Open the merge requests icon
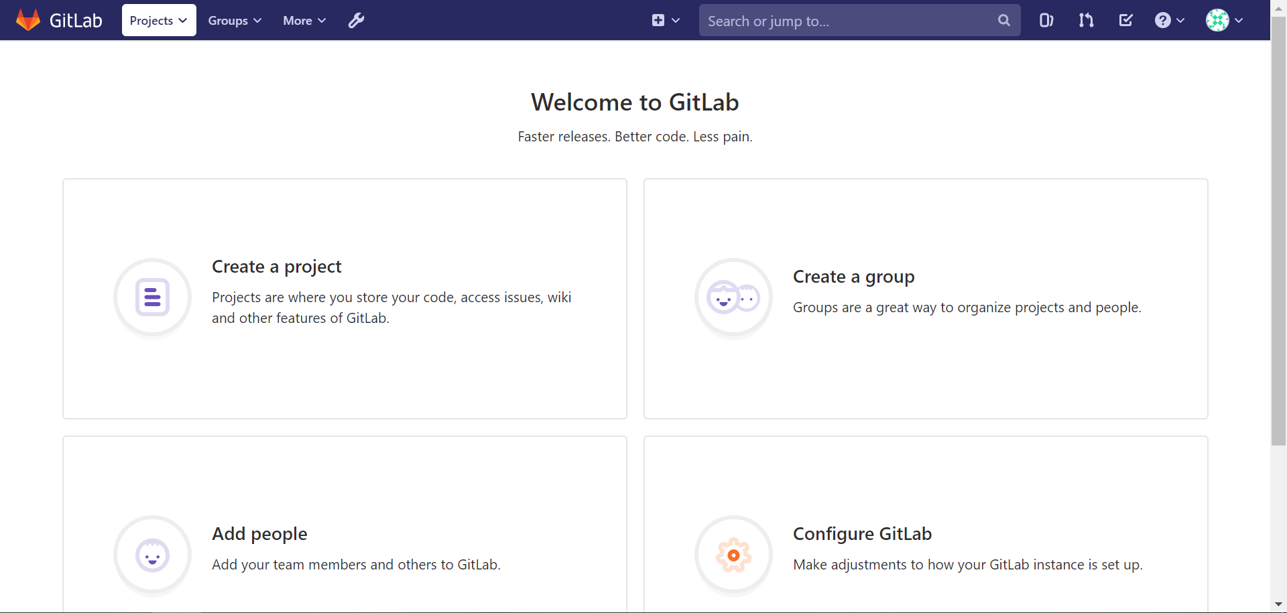The height and width of the screenshot is (613, 1287). coord(1086,20)
